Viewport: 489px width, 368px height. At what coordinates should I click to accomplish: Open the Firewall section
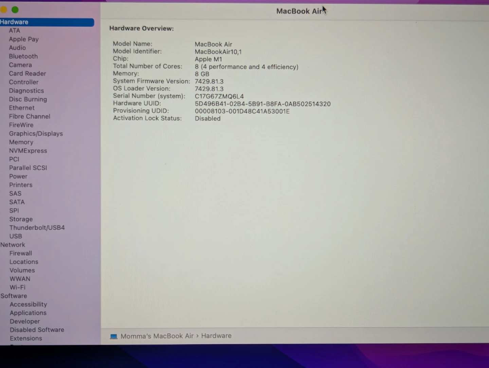coord(21,253)
